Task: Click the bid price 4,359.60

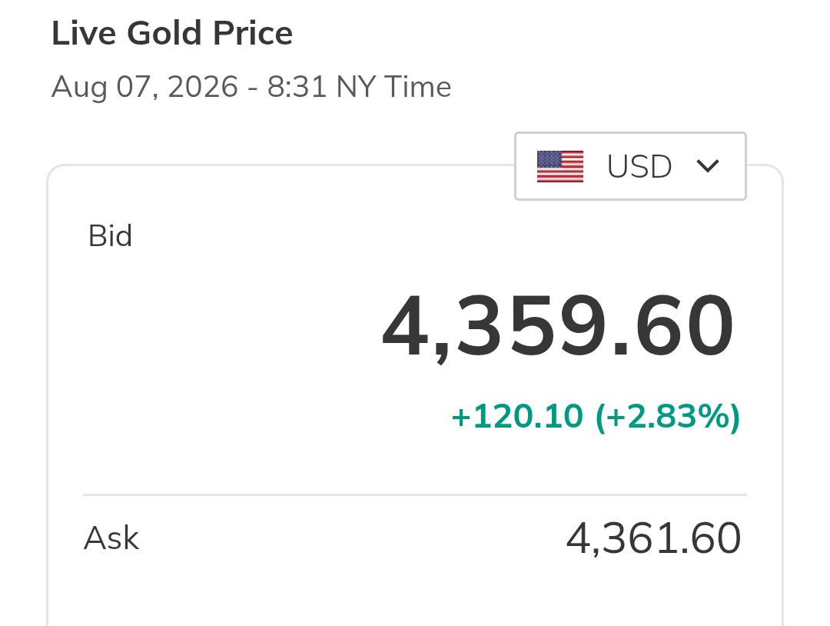Action: [x=558, y=328]
